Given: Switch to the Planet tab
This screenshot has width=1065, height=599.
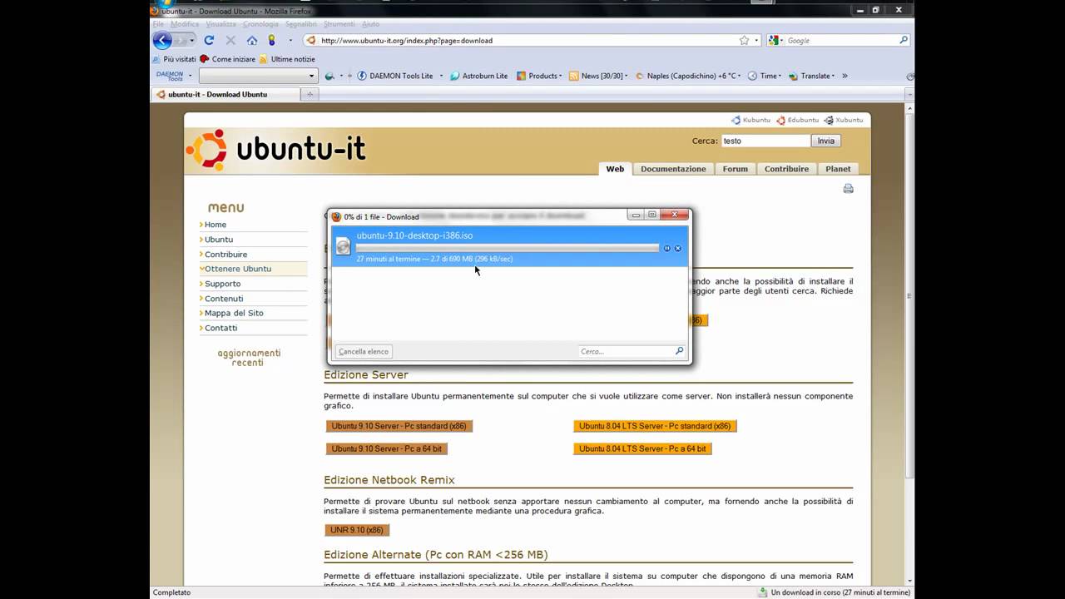Looking at the screenshot, I should tap(838, 169).
